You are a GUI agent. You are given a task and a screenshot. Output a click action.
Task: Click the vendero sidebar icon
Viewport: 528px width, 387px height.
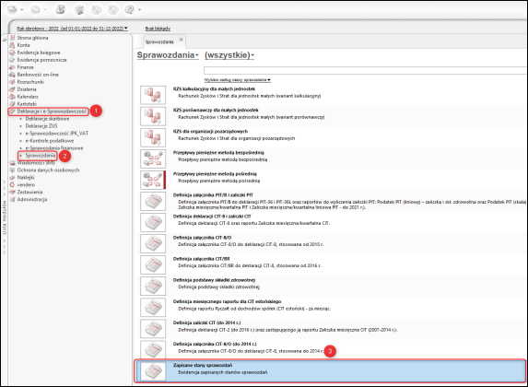click(12, 184)
